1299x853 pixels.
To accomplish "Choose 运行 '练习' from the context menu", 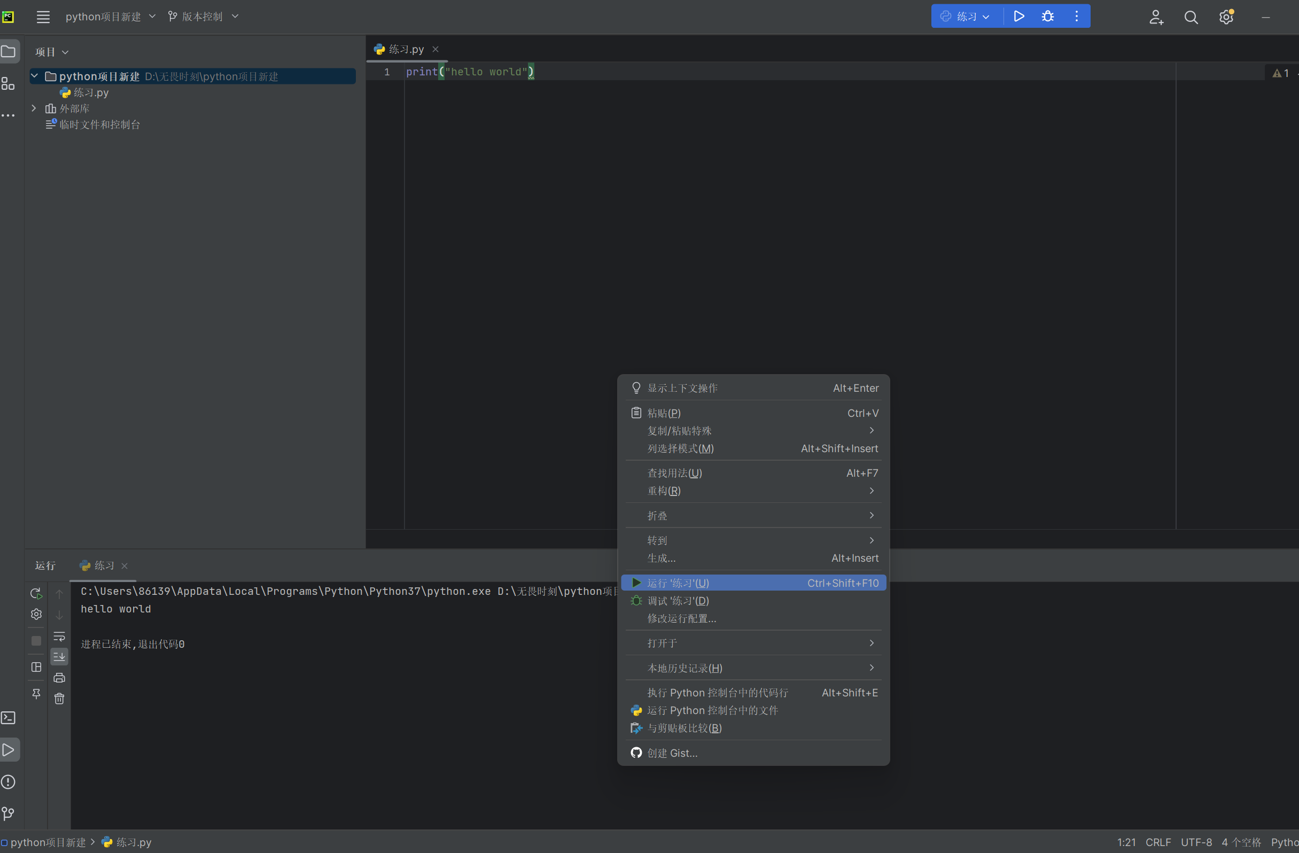I will (x=678, y=583).
